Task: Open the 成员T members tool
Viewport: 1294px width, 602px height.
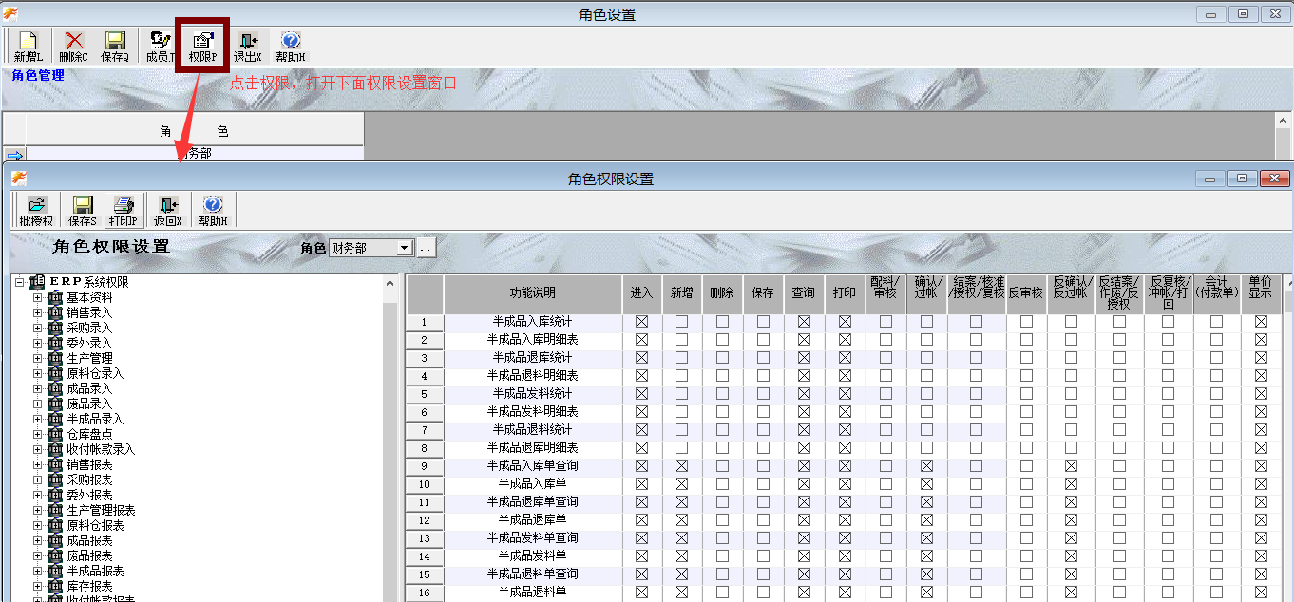Action: (x=161, y=45)
